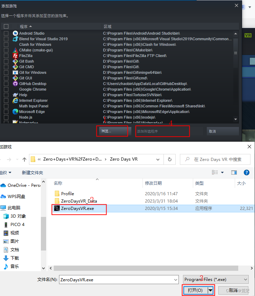
Task: Open 音乐 folder in sidebar
Action: point(11,266)
